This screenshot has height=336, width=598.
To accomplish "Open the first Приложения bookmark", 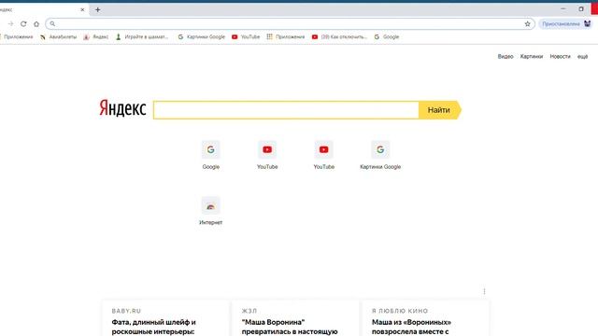I will [17, 37].
